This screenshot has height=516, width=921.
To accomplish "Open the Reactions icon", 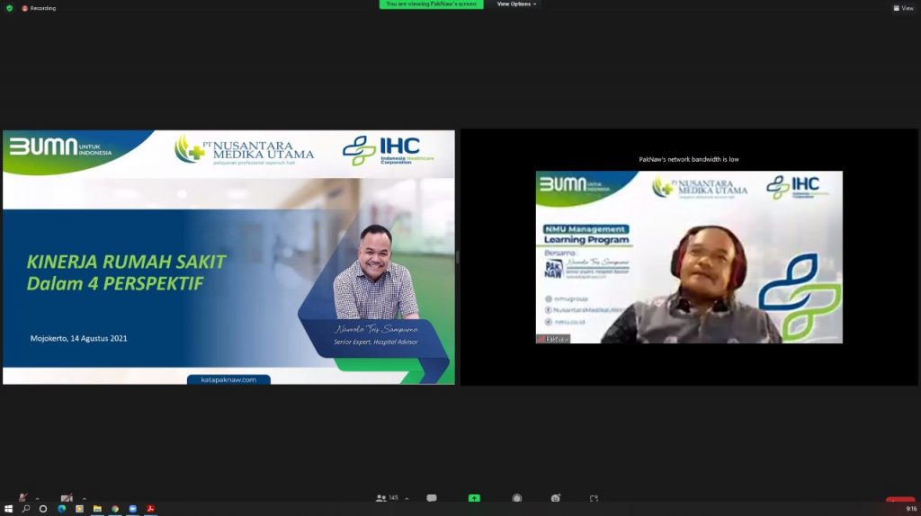I will click(557, 498).
